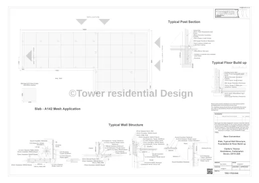Click the TOWER company logo

(227, 13)
